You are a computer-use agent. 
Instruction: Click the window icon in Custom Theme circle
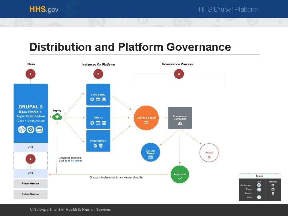tap(150, 157)
